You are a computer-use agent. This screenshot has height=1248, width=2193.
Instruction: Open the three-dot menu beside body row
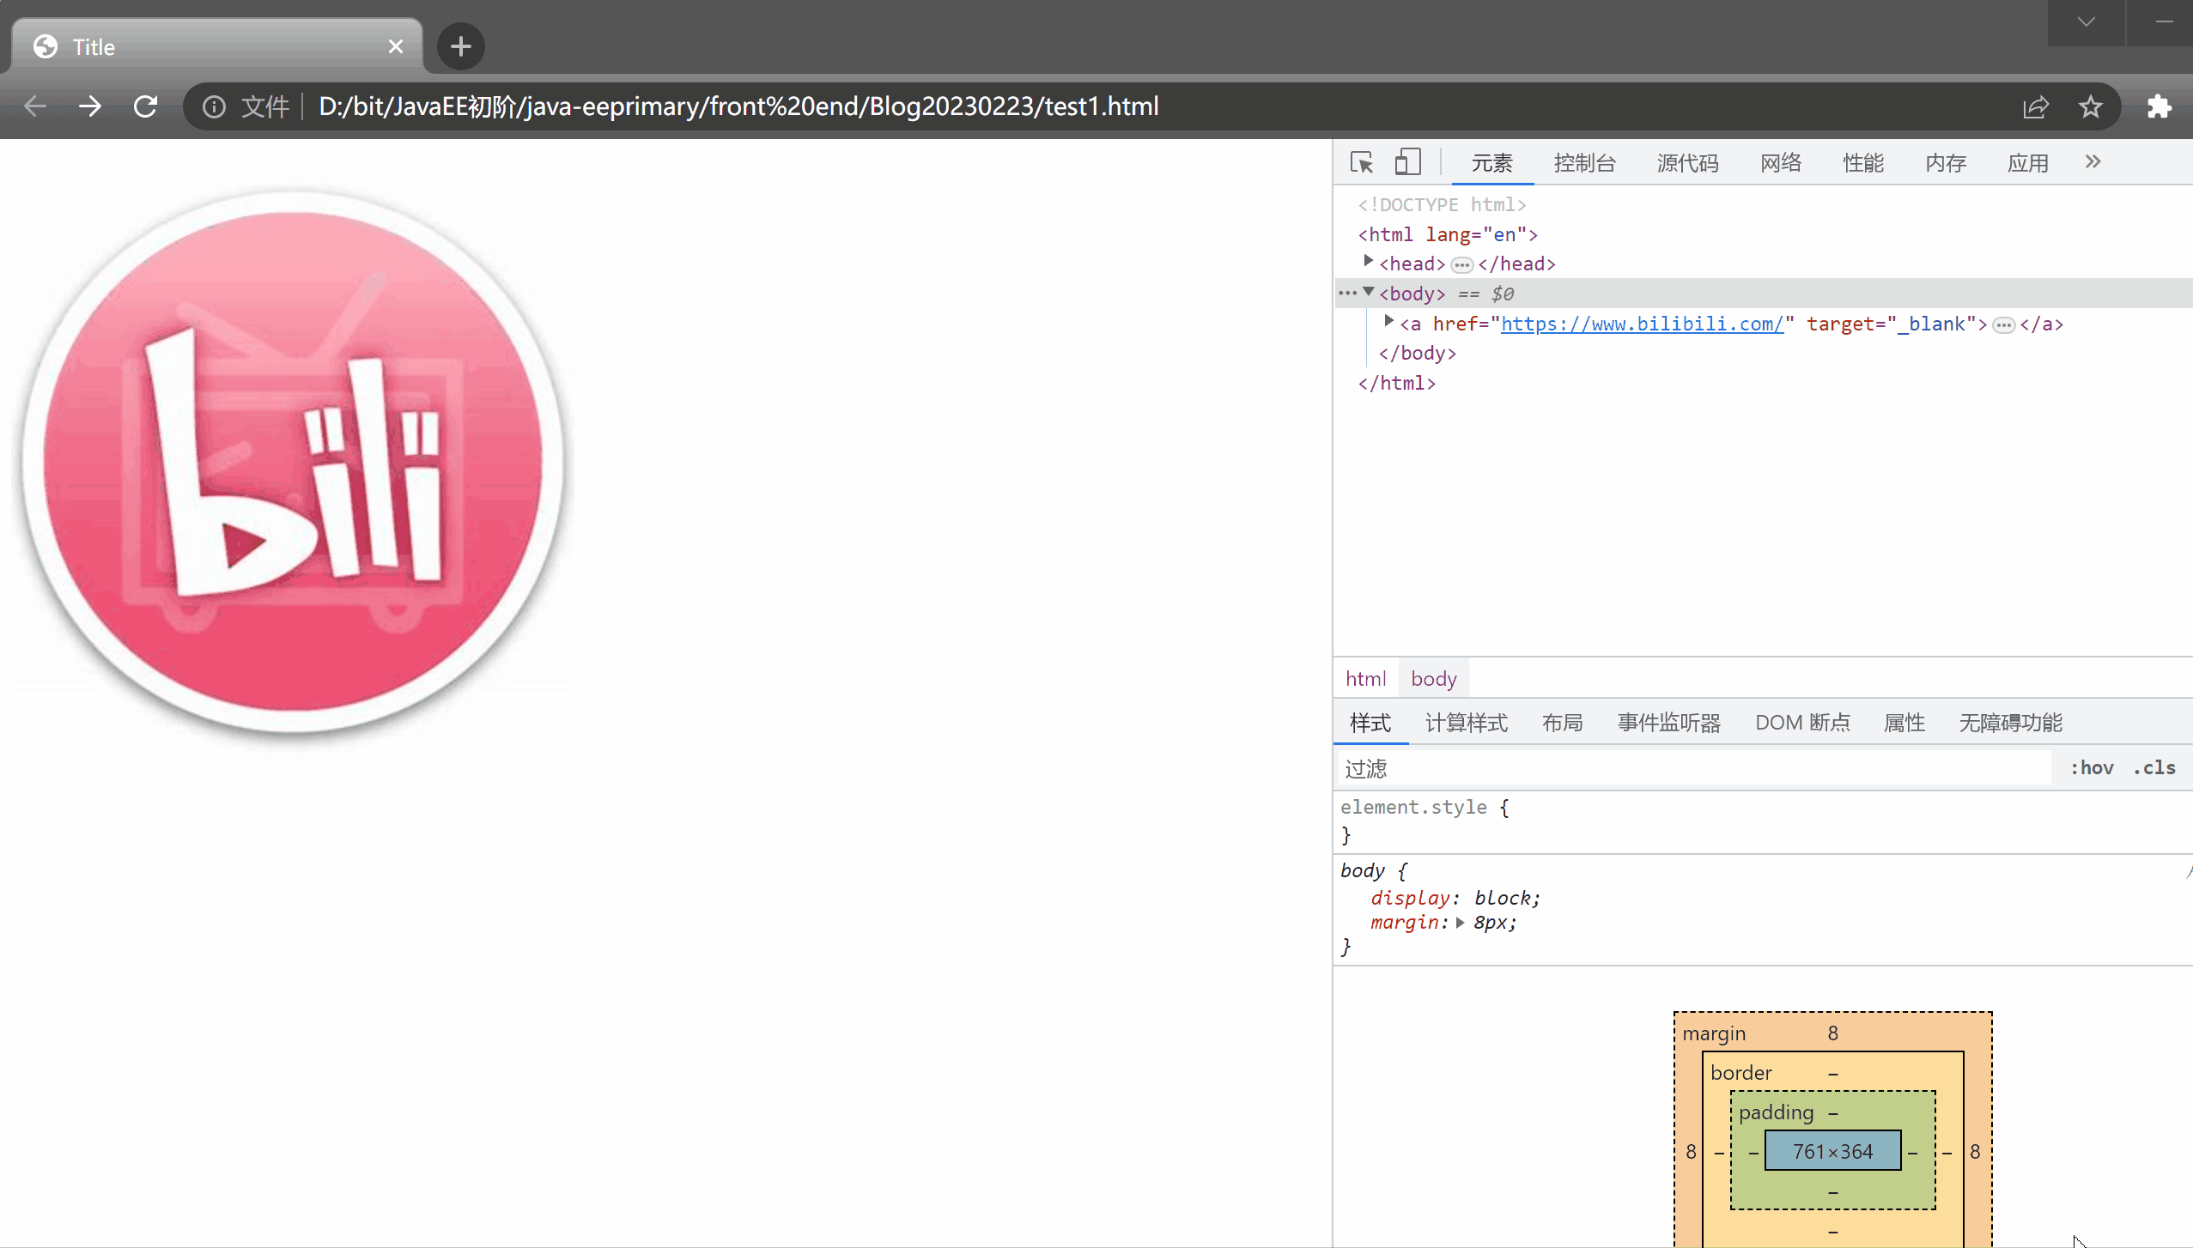[x=1348, y=294]
